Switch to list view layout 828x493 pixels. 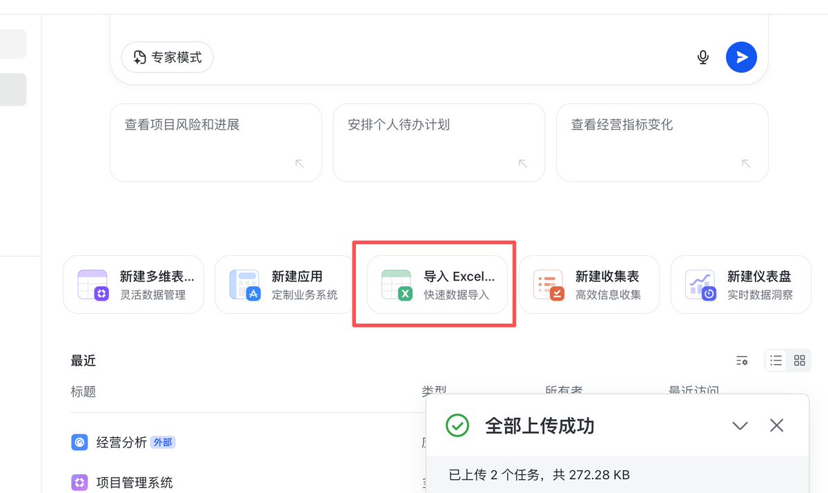pyautogui.click(x=776, y=361)
